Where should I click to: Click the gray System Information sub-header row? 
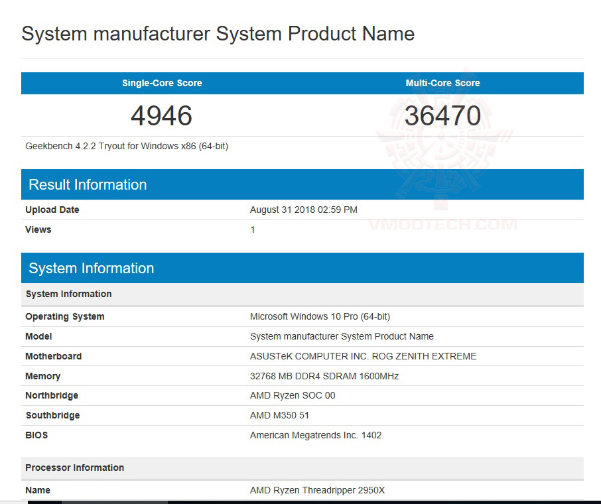302,294
